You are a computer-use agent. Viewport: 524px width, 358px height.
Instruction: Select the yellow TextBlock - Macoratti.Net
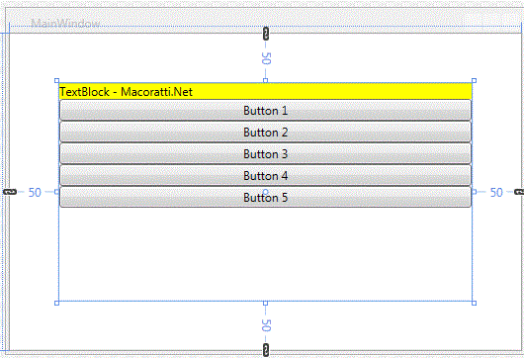265,91
